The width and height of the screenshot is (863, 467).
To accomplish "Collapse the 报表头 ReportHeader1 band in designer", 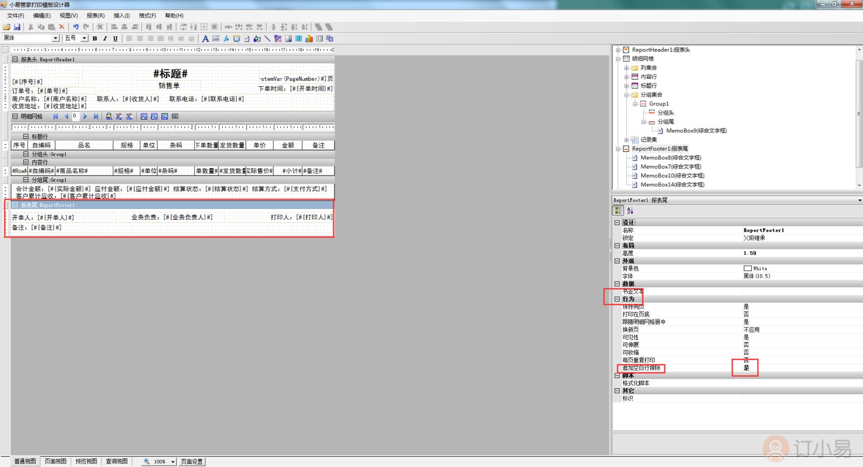I will (15, 60).
